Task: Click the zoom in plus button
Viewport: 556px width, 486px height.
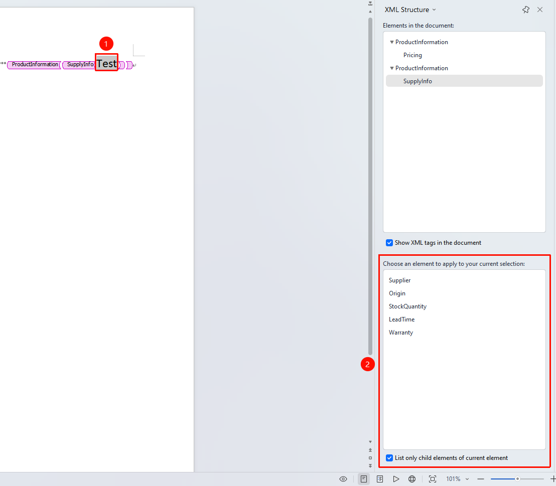Action: coord(553,479)
